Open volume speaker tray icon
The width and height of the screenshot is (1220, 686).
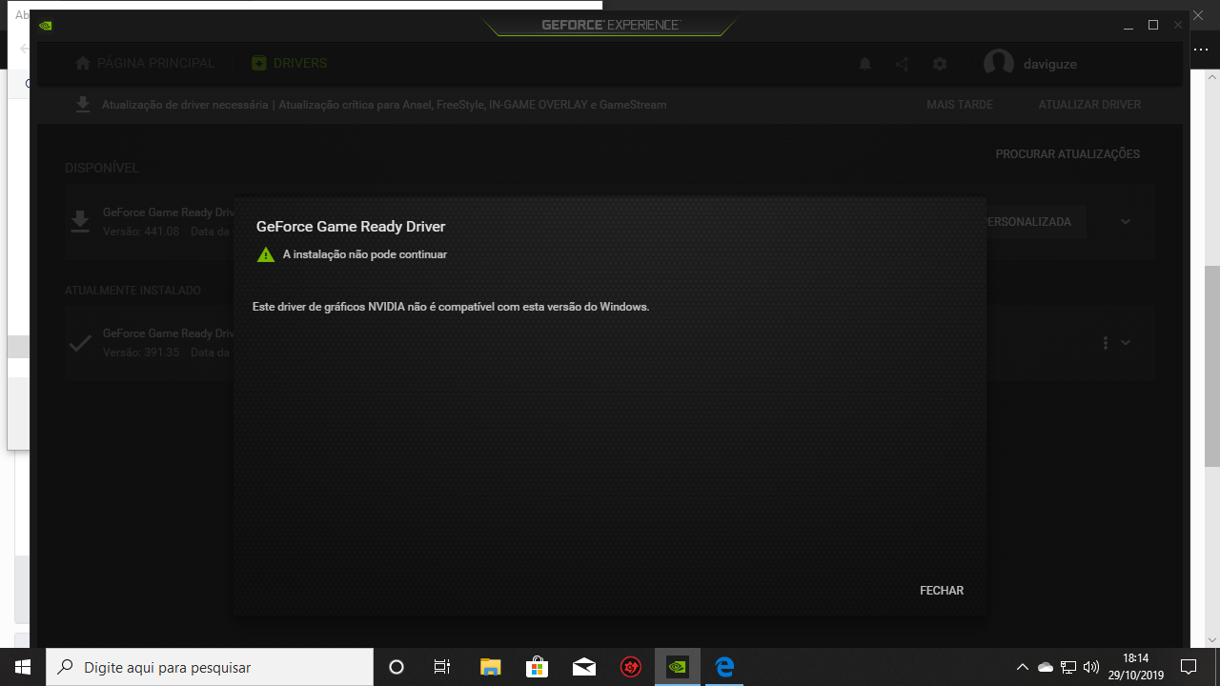[1091, 667]
